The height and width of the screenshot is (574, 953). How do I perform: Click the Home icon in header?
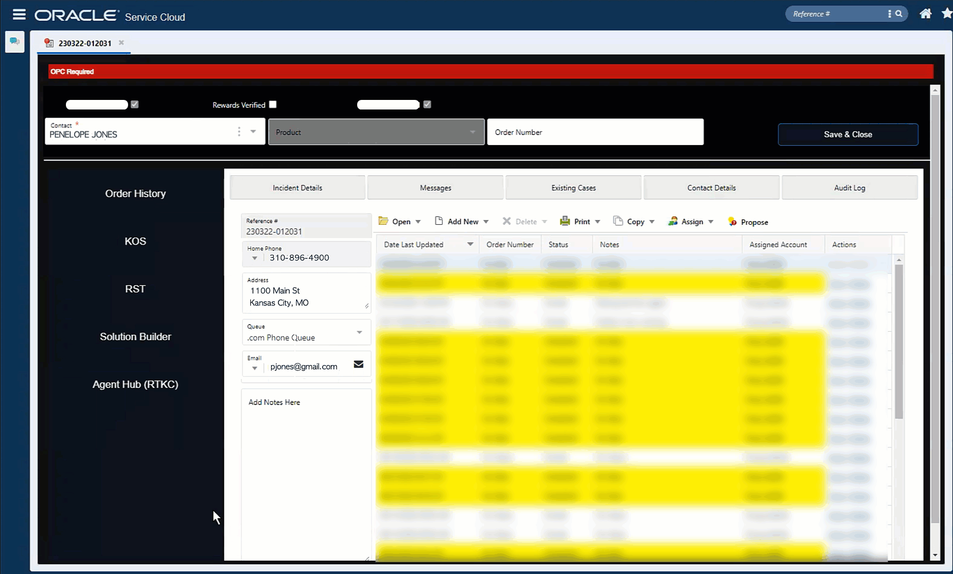[925, 14]
